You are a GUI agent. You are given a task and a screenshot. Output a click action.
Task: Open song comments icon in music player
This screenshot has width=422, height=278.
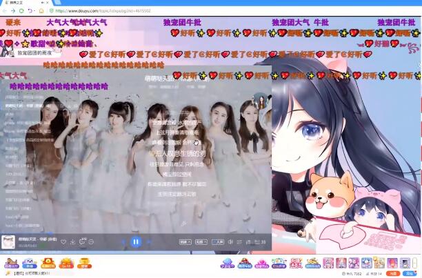[x=82, y=241]
